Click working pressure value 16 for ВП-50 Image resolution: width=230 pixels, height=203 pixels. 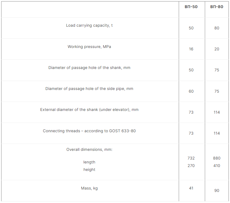[x=191, y=49]
